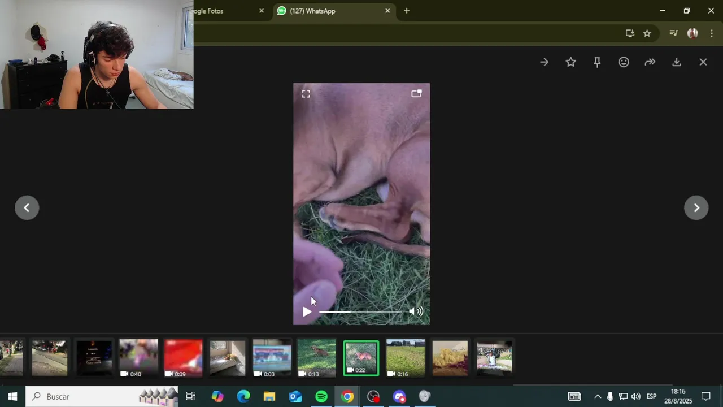Bookmark this page with the star
This screenshot has width=723, height=407.
click(647, 33)
